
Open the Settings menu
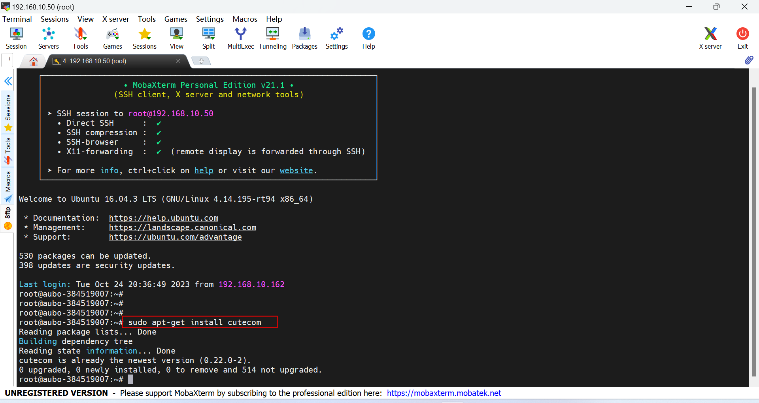pos(210,19)
